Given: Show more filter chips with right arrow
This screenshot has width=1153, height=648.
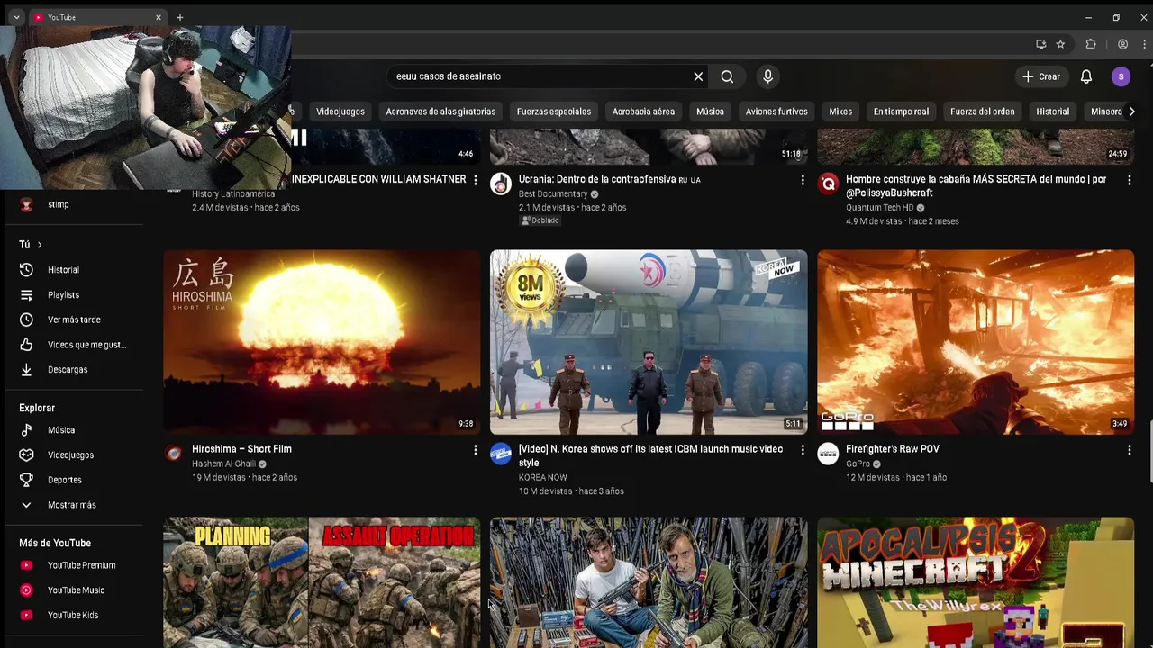Looking at the screenshot, I should click(1132, 112).
